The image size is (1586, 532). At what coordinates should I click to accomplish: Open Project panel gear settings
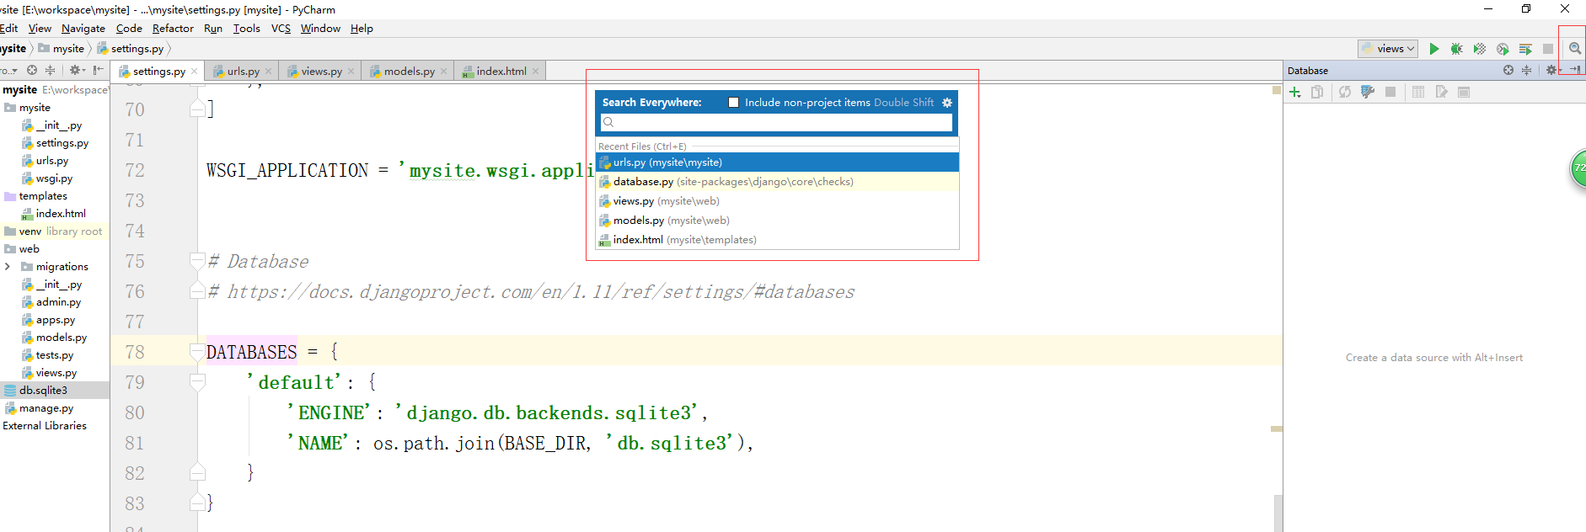point(77,70)
